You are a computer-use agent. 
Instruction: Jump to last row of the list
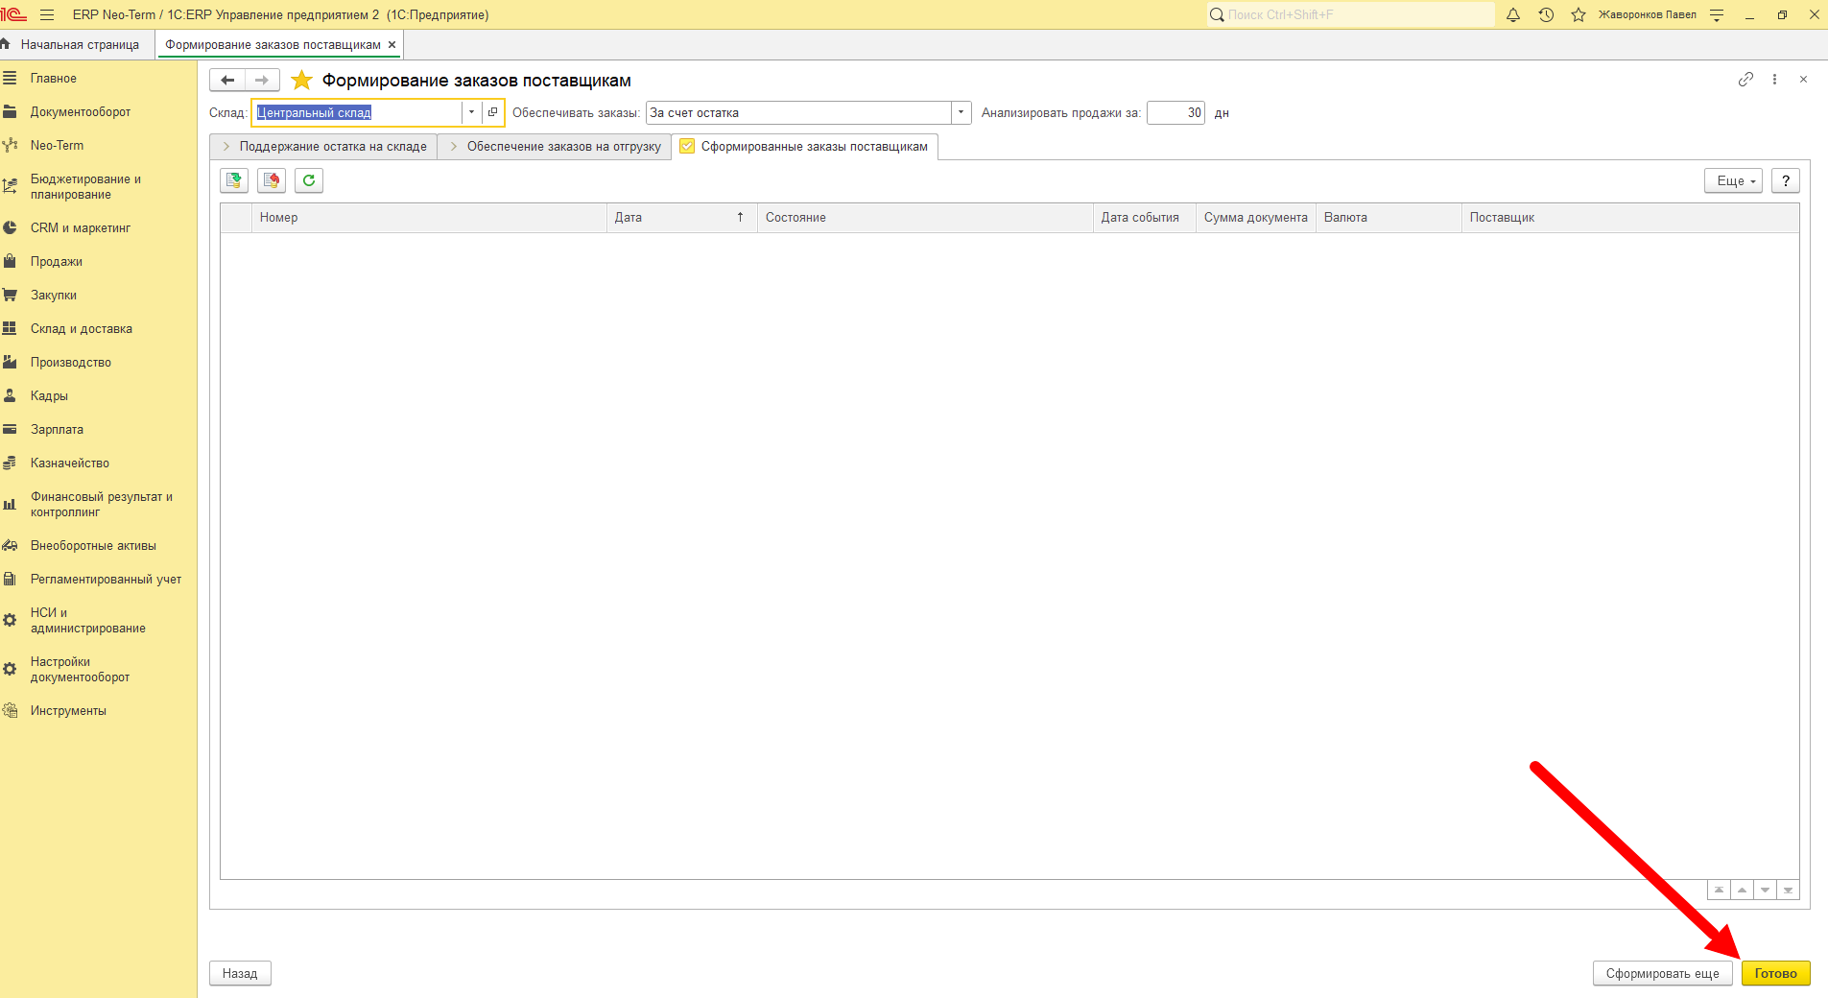(1788, 891)
